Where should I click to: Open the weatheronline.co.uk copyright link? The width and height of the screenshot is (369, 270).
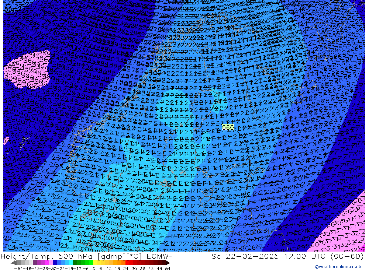[x=338, y=266]
